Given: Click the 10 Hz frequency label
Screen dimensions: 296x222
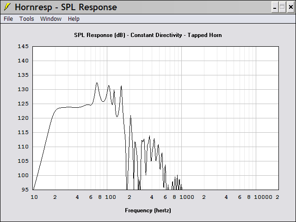Looking at the screenshot, I should 34,197.
